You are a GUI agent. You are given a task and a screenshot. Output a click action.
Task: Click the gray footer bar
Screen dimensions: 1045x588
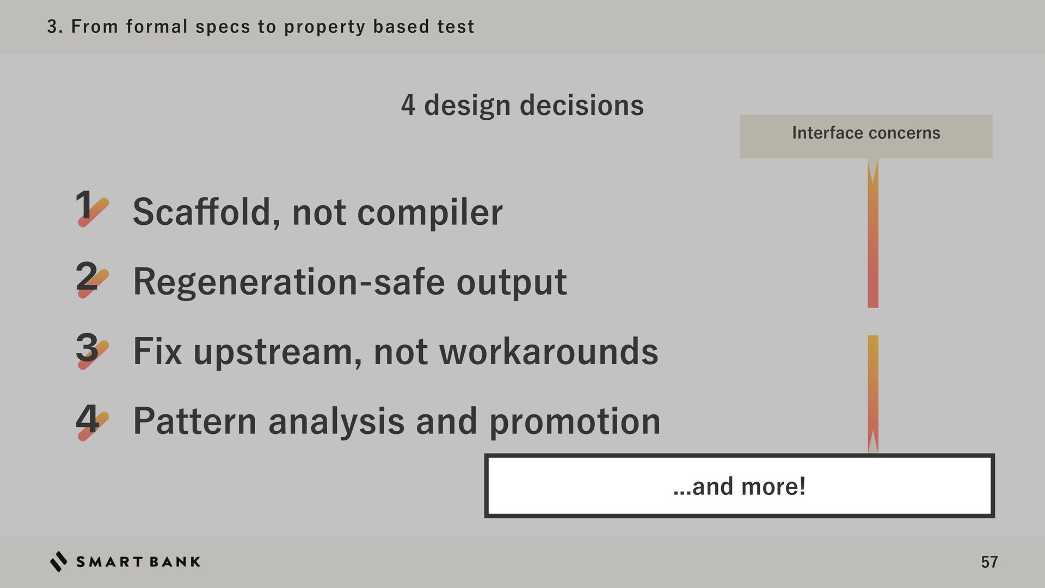(522, 562)
